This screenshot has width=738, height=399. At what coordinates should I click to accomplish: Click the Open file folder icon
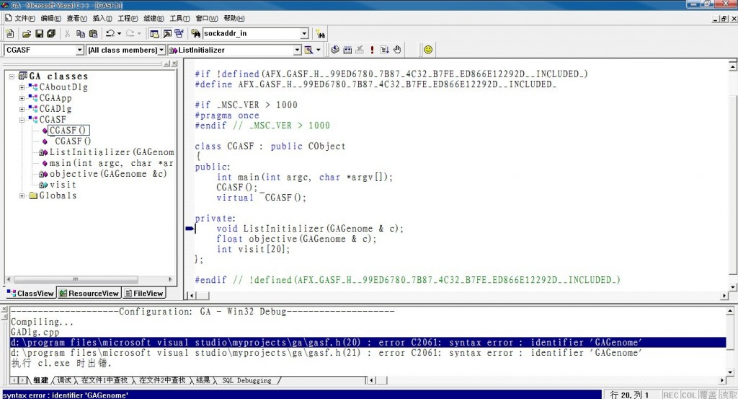tap(27, 33)
